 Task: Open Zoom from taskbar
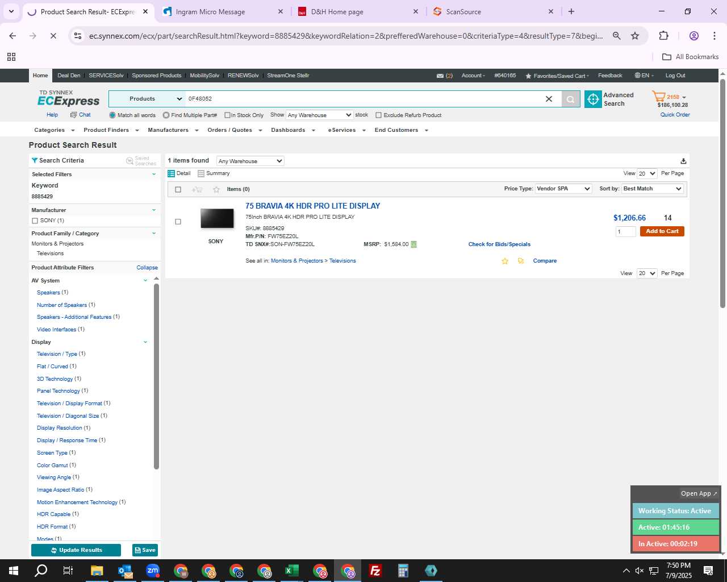click(x=153, y=571)
